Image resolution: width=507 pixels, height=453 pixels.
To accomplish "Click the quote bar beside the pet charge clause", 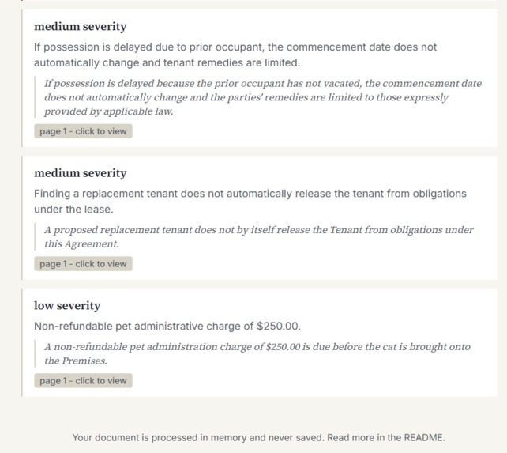I will tap(35, 353).
